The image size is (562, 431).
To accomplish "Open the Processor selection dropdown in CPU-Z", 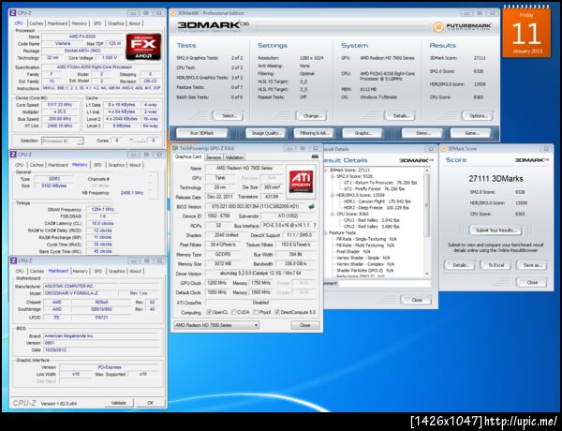I will point(63,141).
